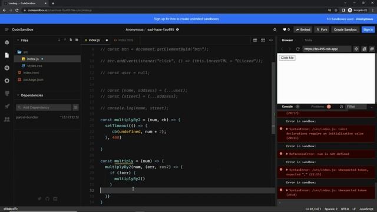Select the Tests tab
This screenshot has width=377, height=212.
pos(308,40)
